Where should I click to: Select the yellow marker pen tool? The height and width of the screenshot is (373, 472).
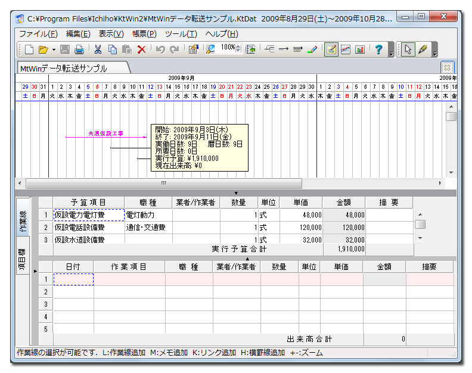[x=423, y=49]
